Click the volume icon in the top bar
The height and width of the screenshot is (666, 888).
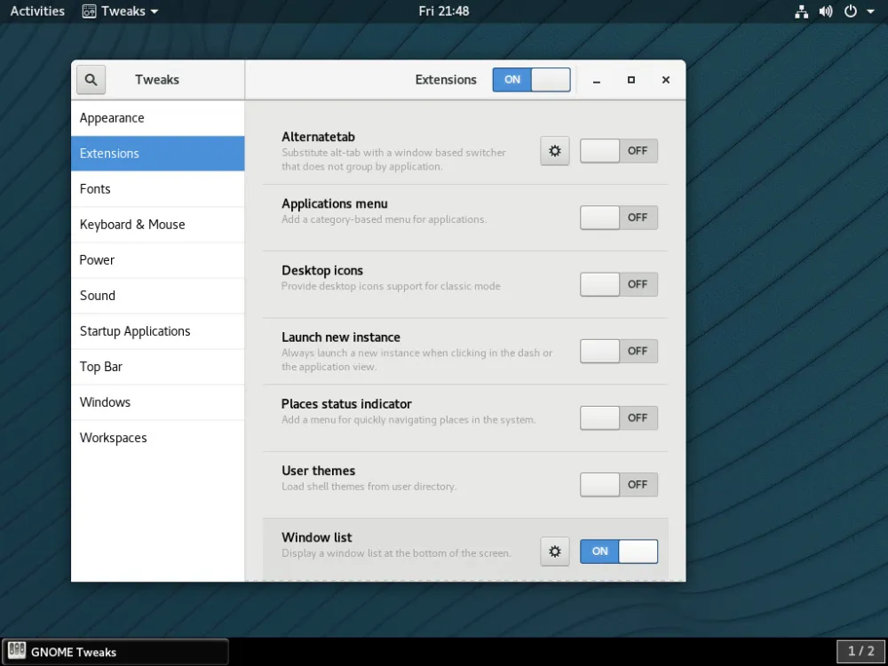point(825,12)
